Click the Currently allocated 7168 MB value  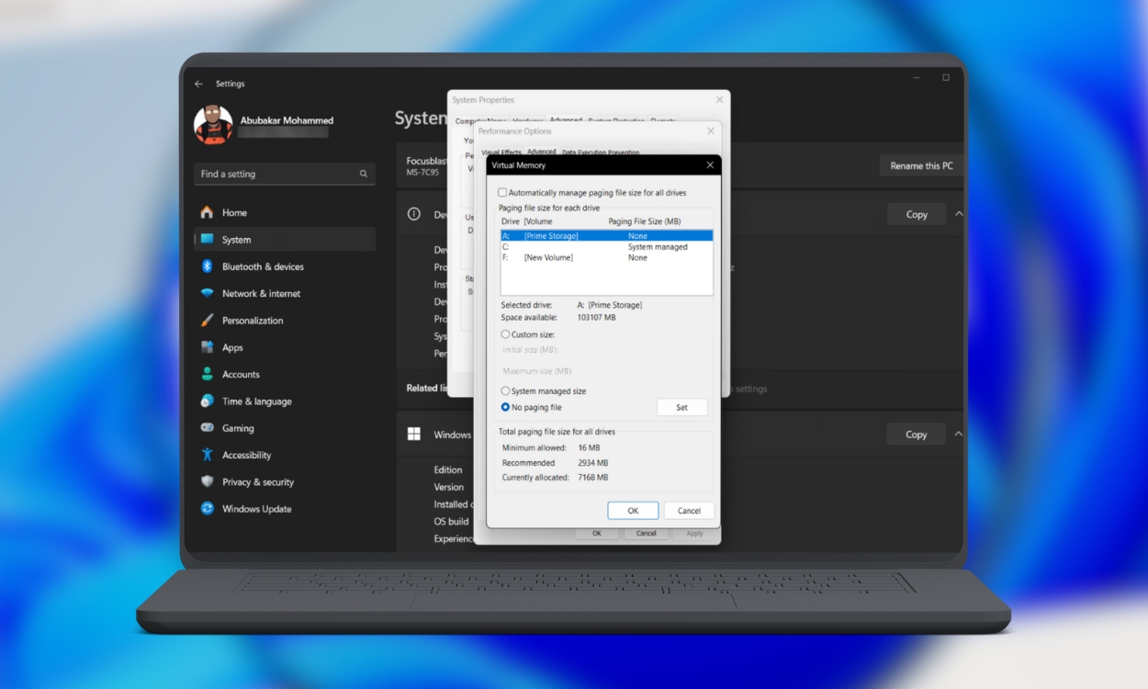[593, 478]
